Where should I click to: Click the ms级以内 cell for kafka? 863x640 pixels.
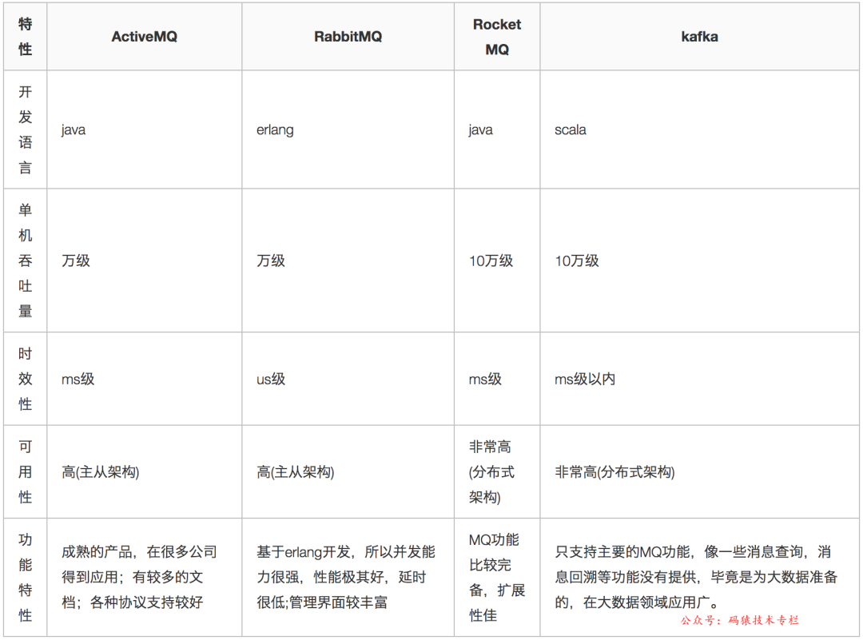(585, 379)
